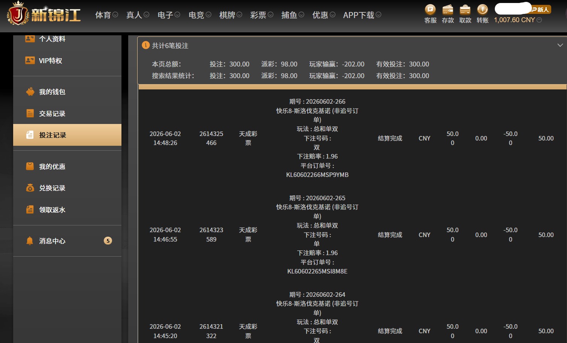Click 期号 20260602-265 text
Viewport: 567px width, 343px height.
(317, 198)
